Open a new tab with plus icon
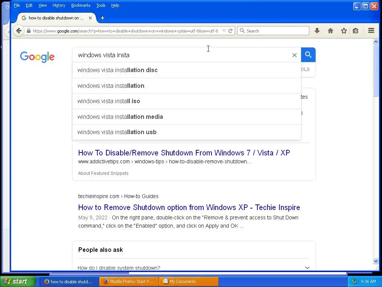The height and width of the screenshot is (287, 382). pyautogui.click(x=103, y=18)
